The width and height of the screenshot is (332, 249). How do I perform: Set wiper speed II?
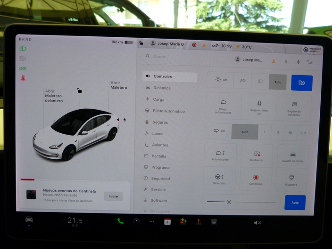(x=278, y=133)
